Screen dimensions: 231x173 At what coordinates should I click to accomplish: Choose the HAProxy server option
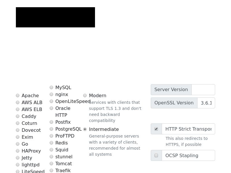[x=18, y=151]
